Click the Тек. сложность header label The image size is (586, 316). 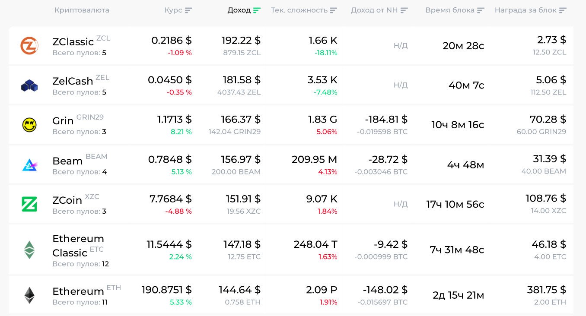(299, 10)
